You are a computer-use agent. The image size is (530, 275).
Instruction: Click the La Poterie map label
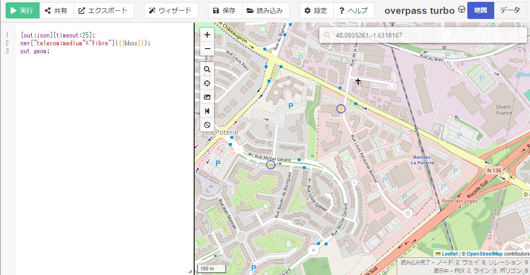click(x=222, y=132)
